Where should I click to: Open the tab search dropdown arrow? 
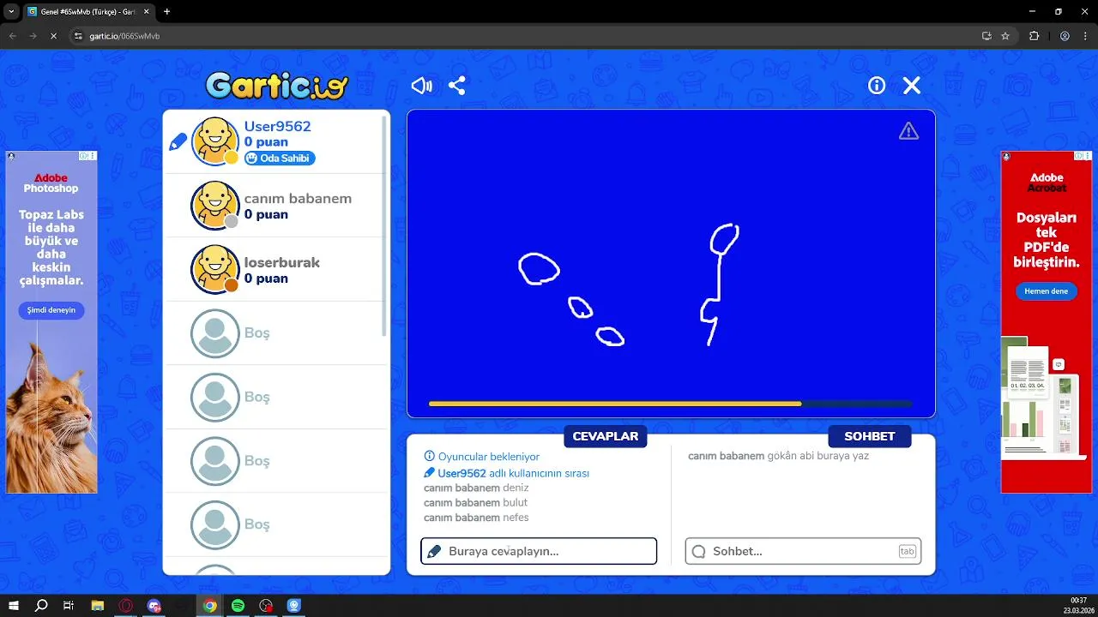click(x=11, y=12)
